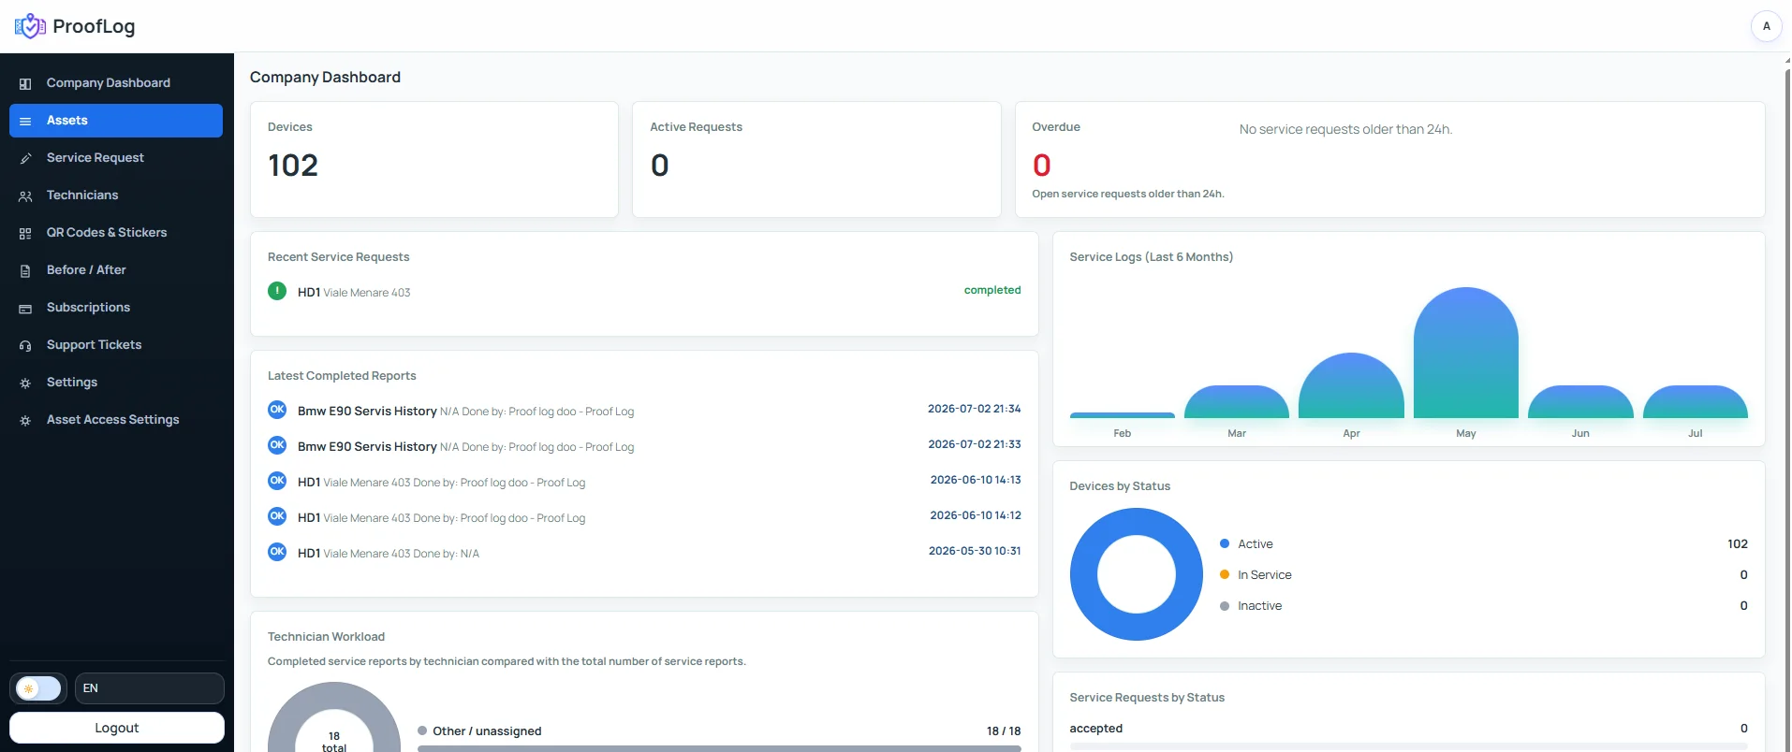The image size is (1792, 752).
Task: Click the Devices 102 stat card
Action: point(434,159)
